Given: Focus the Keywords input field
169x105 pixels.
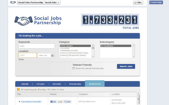Looking at the screenshot, I should point(37,46).
